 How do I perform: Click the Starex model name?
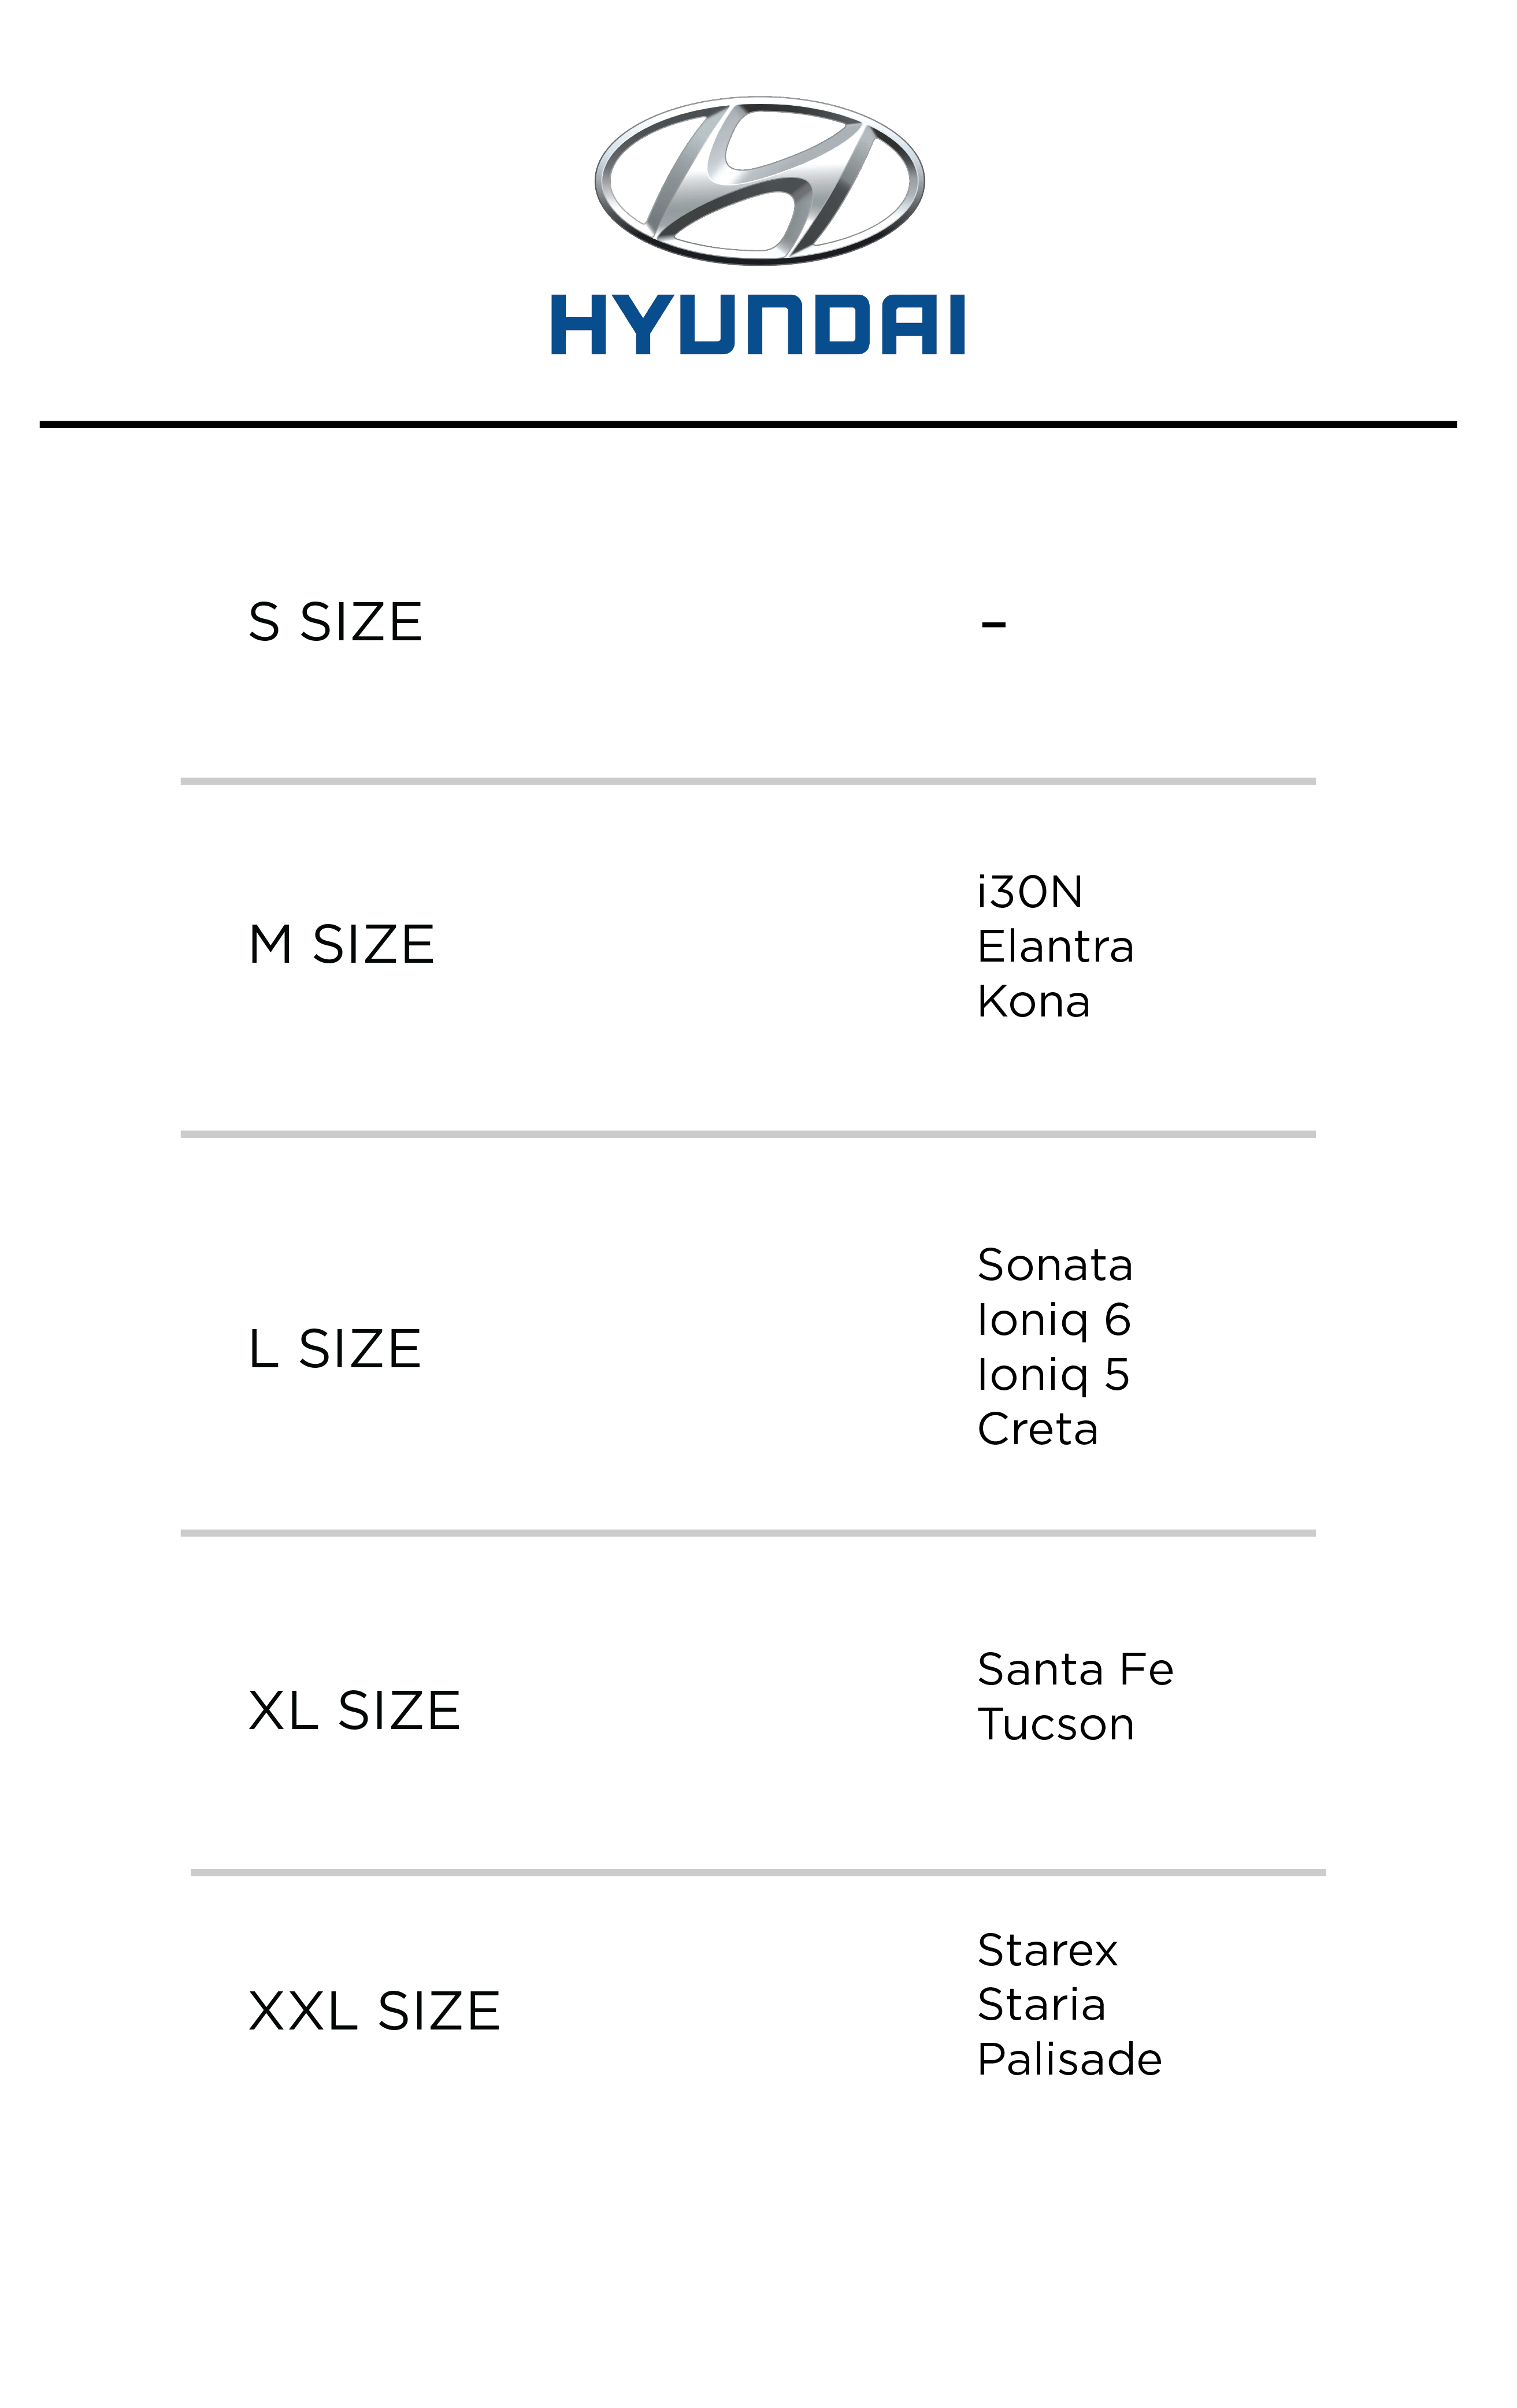(x=1047, y=1950)
